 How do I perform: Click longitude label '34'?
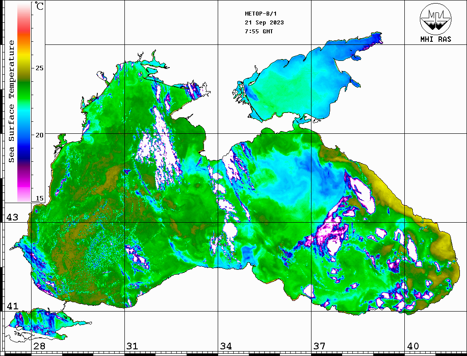(226, 346)
